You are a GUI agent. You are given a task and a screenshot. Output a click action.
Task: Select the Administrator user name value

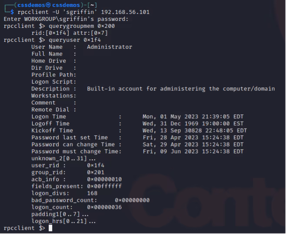click(110, 47)
